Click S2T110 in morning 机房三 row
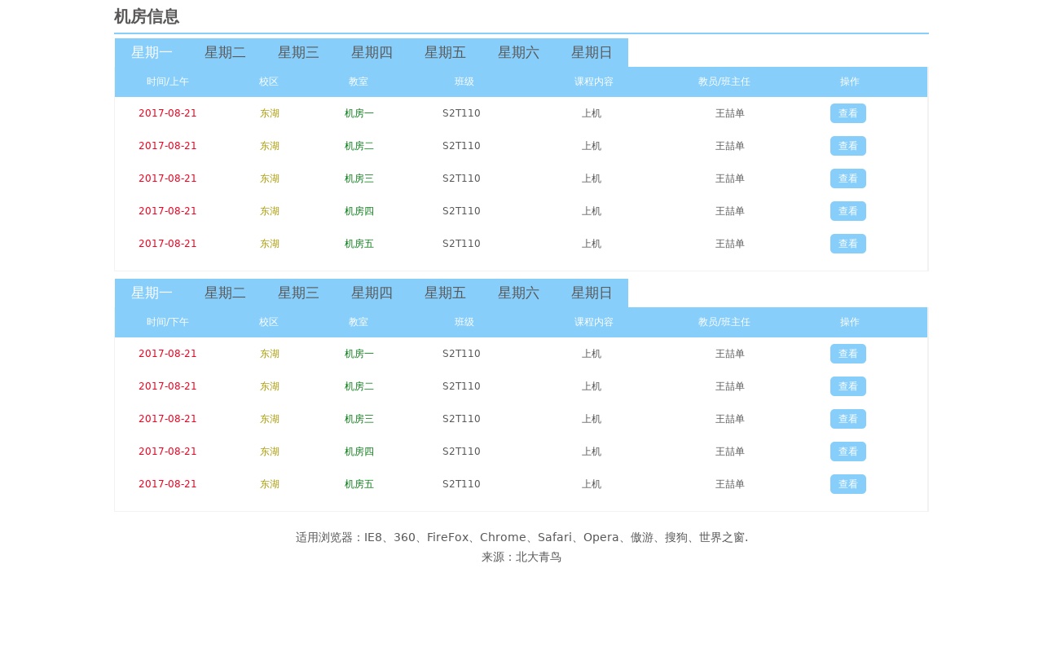The height and width of the screenshot is (652, 1043). click(461, 178)
